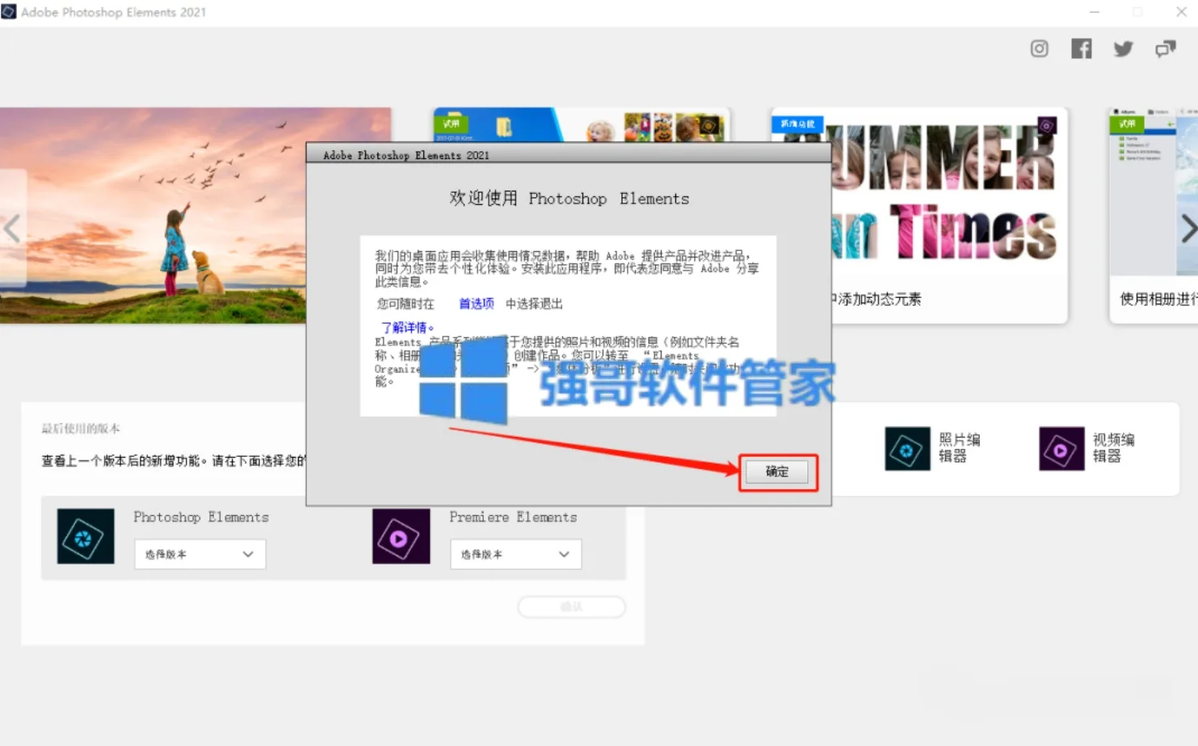Select the 添加动态元素 caption text
The height and width of the screenshot is (746, 1198).
pyautogui.click(x=879, y=300)
